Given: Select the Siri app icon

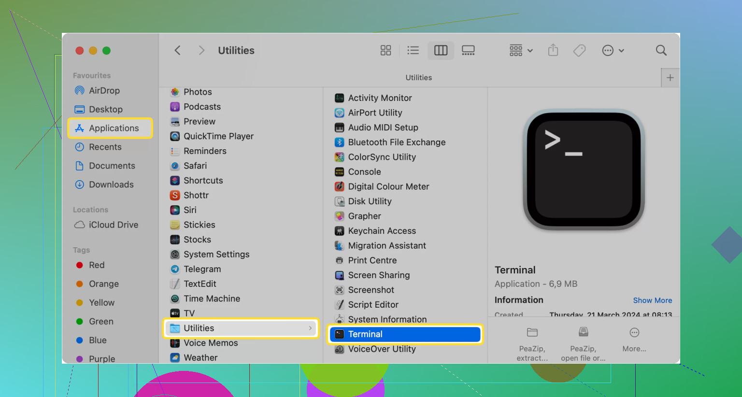Looking at the screenshot, I should [175, 210].
